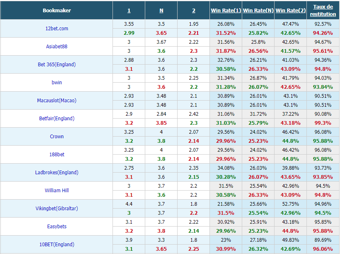Viewport: 340px width, 254px height.
Task: Select 10BET restitution 96.06%
Action: click(323, 249)
